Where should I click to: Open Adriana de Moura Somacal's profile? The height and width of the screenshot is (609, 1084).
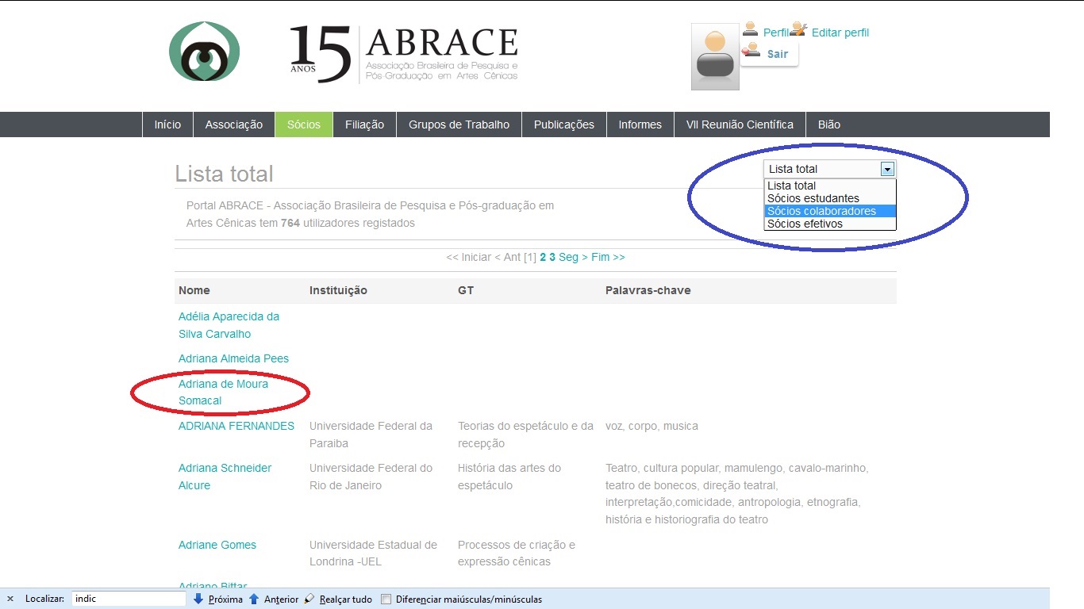pyautogui.click(x=223, y=392)
